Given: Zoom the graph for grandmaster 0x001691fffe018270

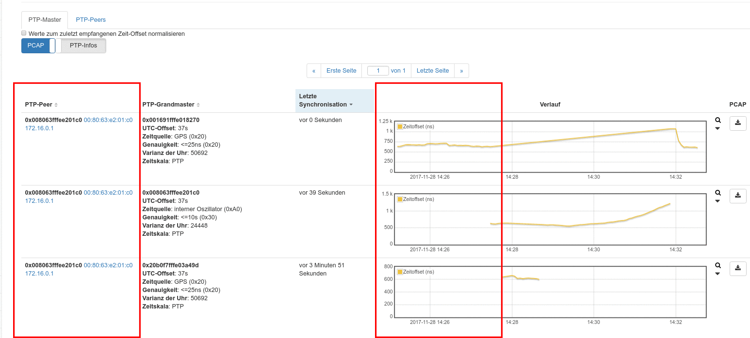Looking at the screenshot, I should click(718, 120).
